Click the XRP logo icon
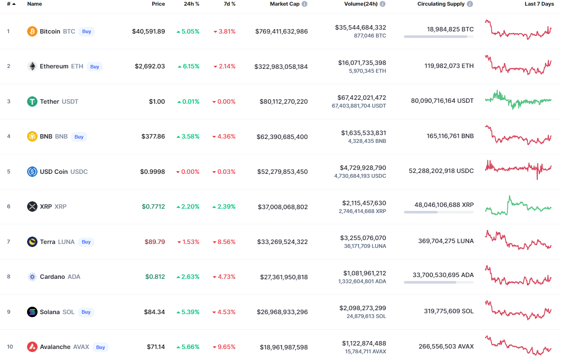This screenshot has width=561, height=359. coord(32,207)
